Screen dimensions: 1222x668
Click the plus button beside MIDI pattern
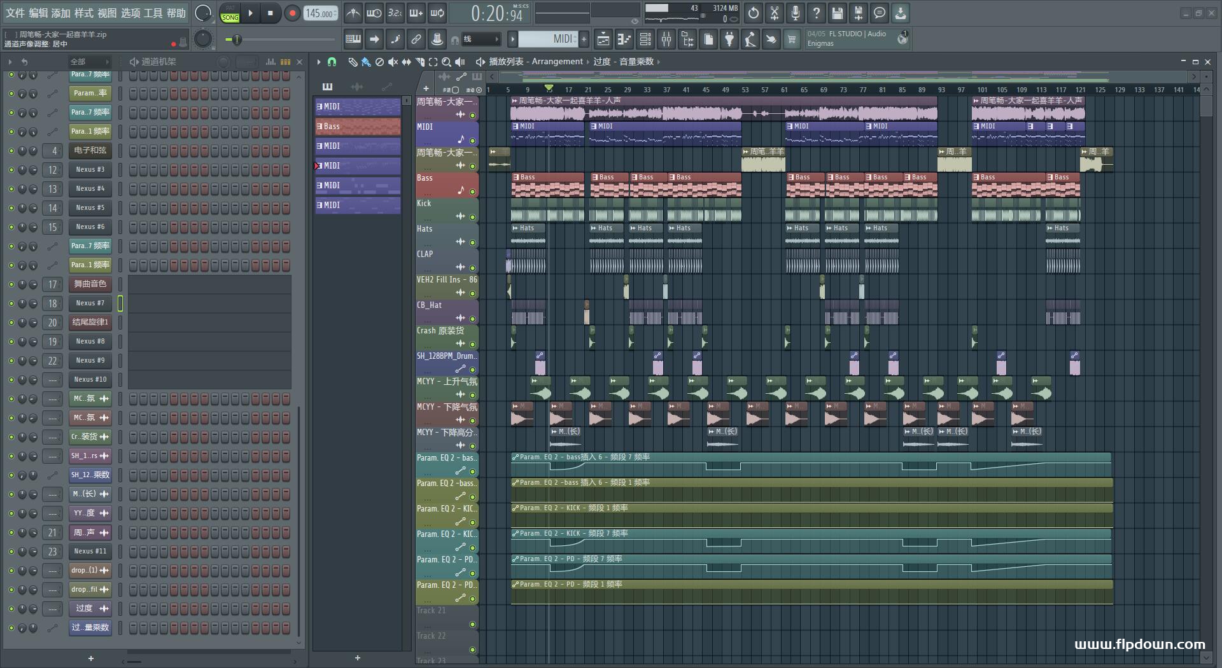584,39
